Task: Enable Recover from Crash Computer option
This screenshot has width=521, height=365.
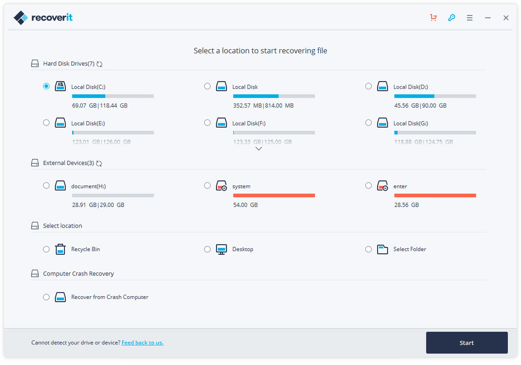Action: tap(46, 297)
